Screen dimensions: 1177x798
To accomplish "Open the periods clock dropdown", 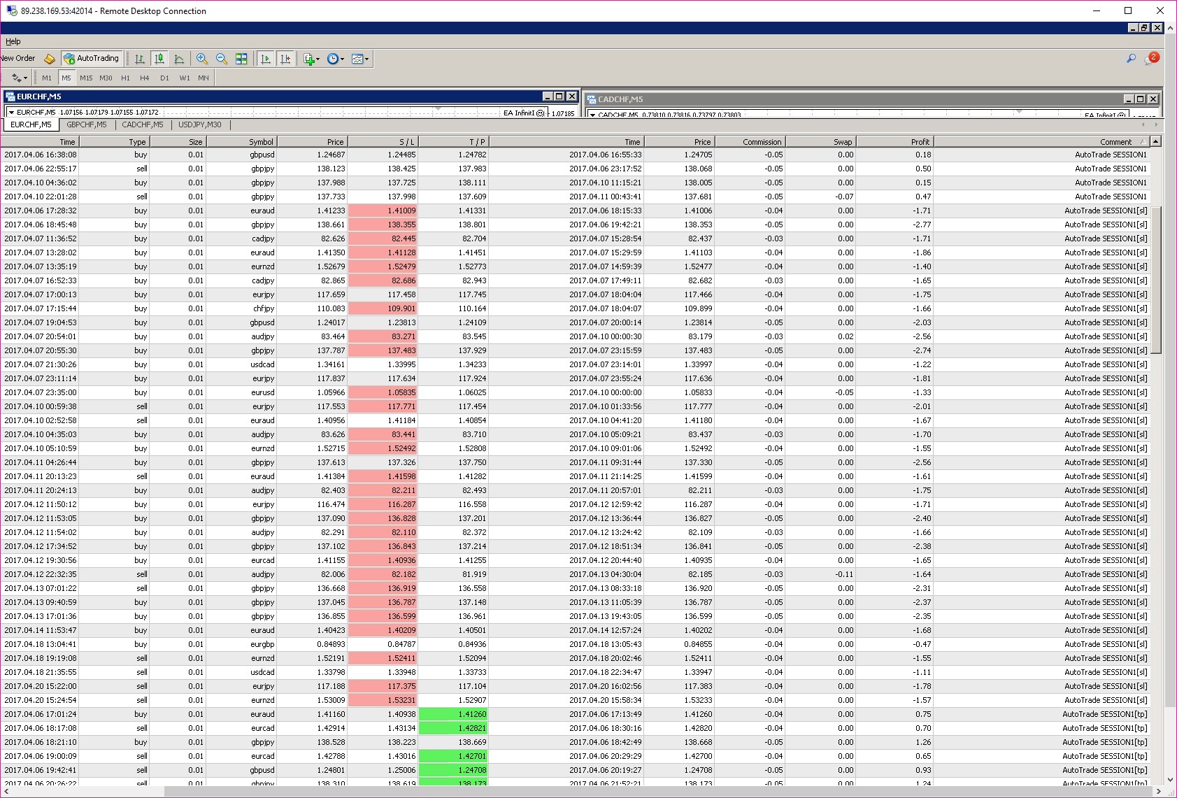I will click(x=336, y=59).
